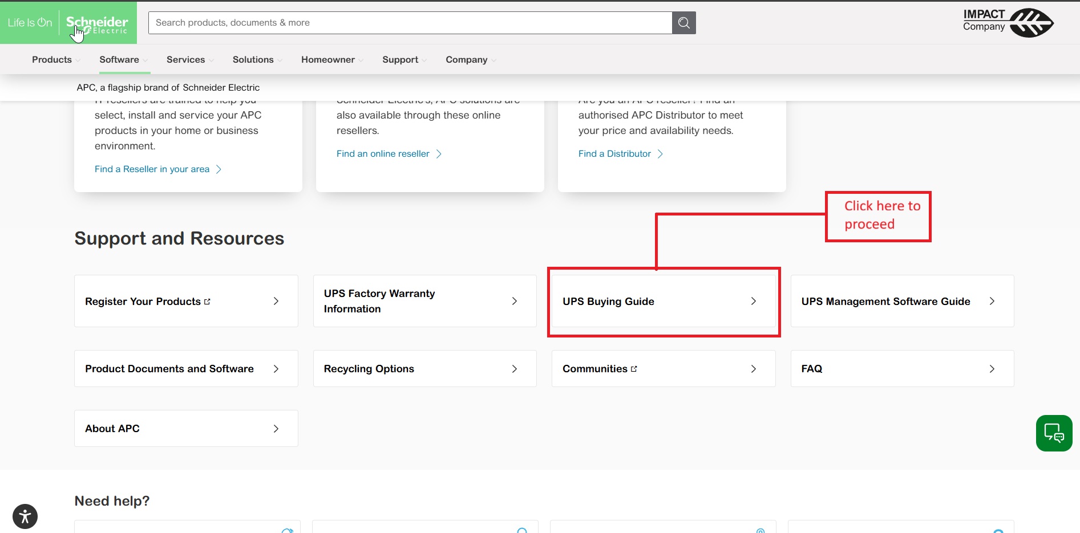Viewport: 1080px width, 533px height.
Task: Click the 'APC, a flagship brand of Schneider Electric' text
Action: [x=168, y=88]
